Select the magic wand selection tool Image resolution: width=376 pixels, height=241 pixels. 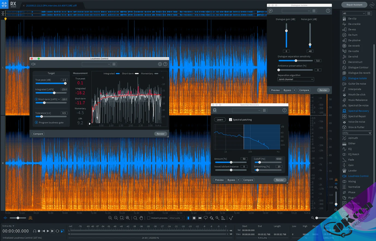(217, 218)
